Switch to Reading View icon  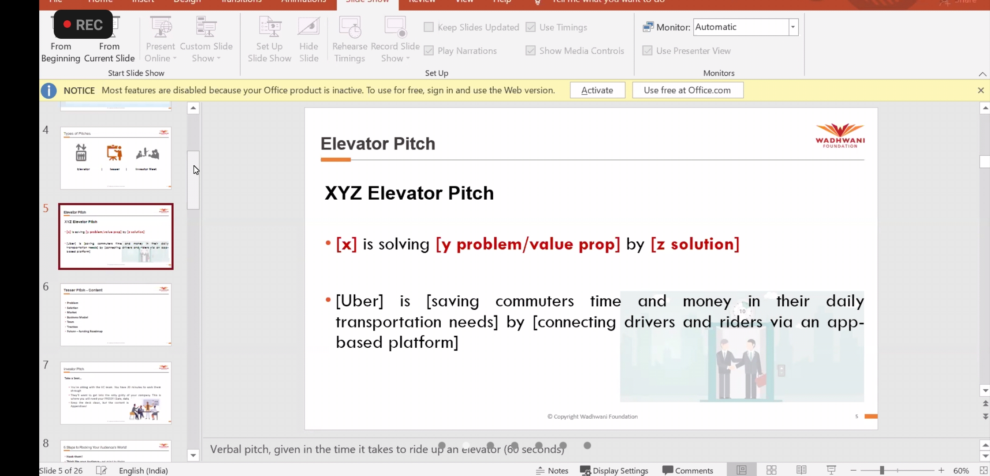[x=801, y=470]
